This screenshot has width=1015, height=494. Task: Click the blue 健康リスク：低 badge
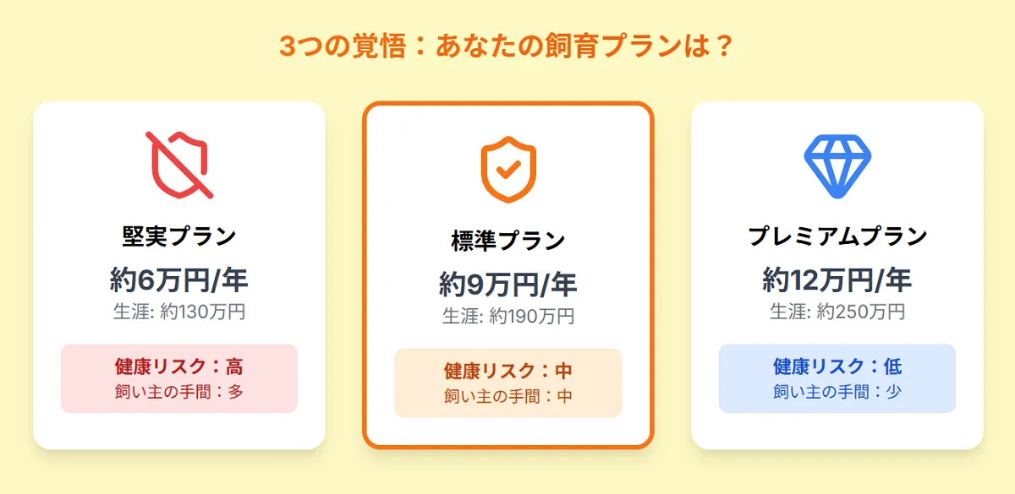pyautogui.click(x=837, y=378)
